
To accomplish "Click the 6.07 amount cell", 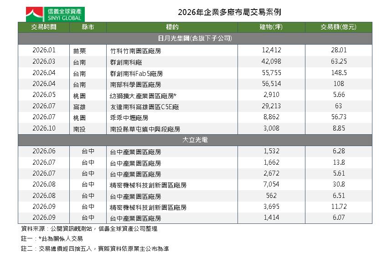I will (339, 218).
